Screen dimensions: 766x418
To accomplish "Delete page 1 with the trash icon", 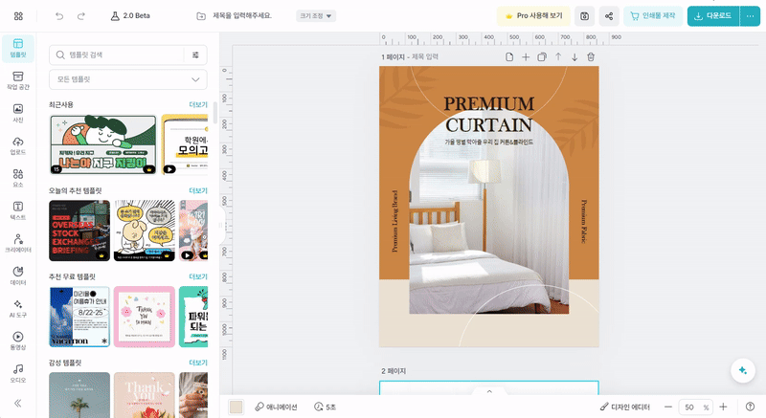I will [591, 57].
